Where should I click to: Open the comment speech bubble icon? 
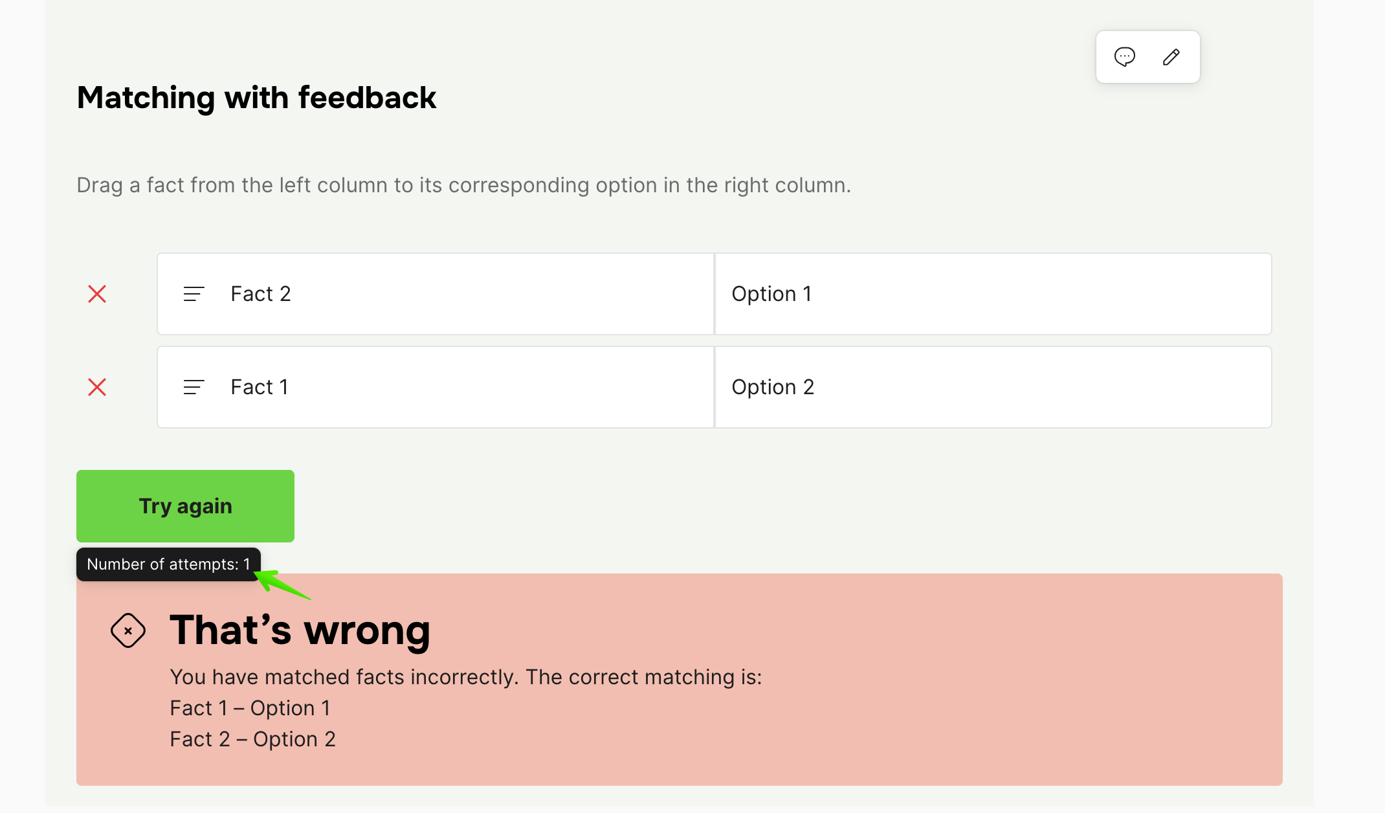1125,57
